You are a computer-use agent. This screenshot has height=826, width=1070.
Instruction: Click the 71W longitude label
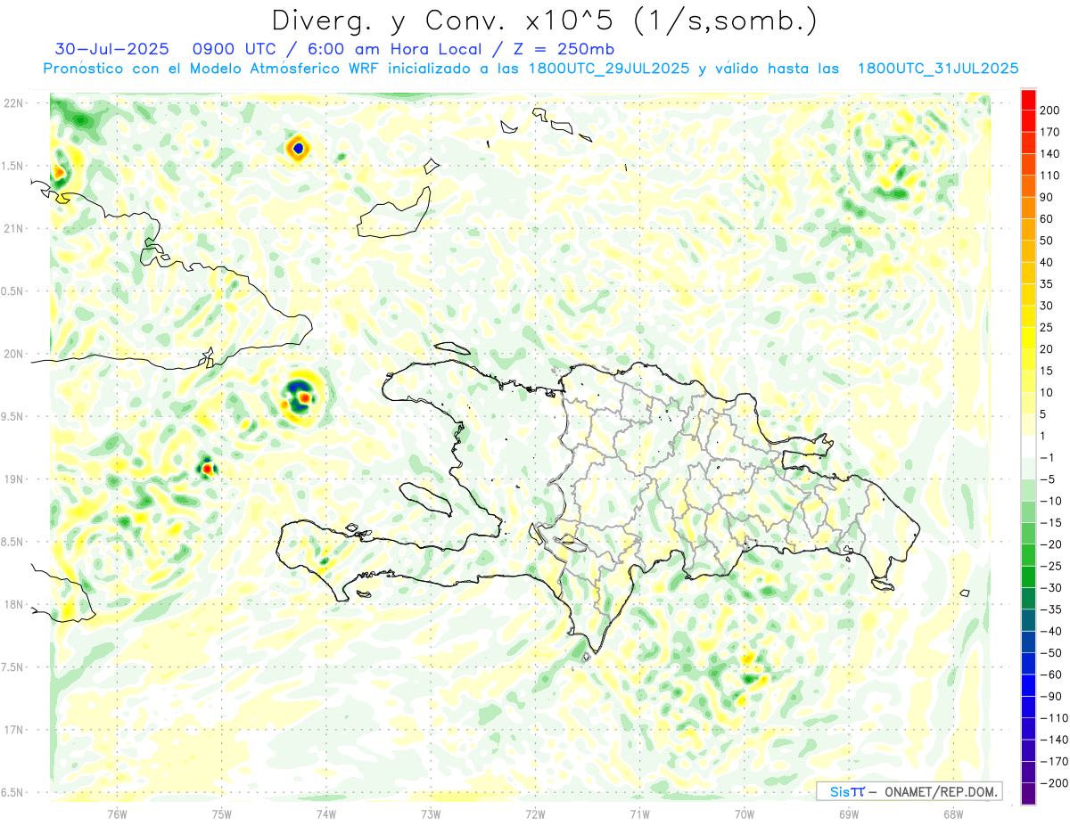coord(639,814)
